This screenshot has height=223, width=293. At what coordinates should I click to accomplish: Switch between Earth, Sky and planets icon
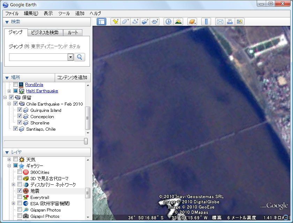(x=192, y=22)
